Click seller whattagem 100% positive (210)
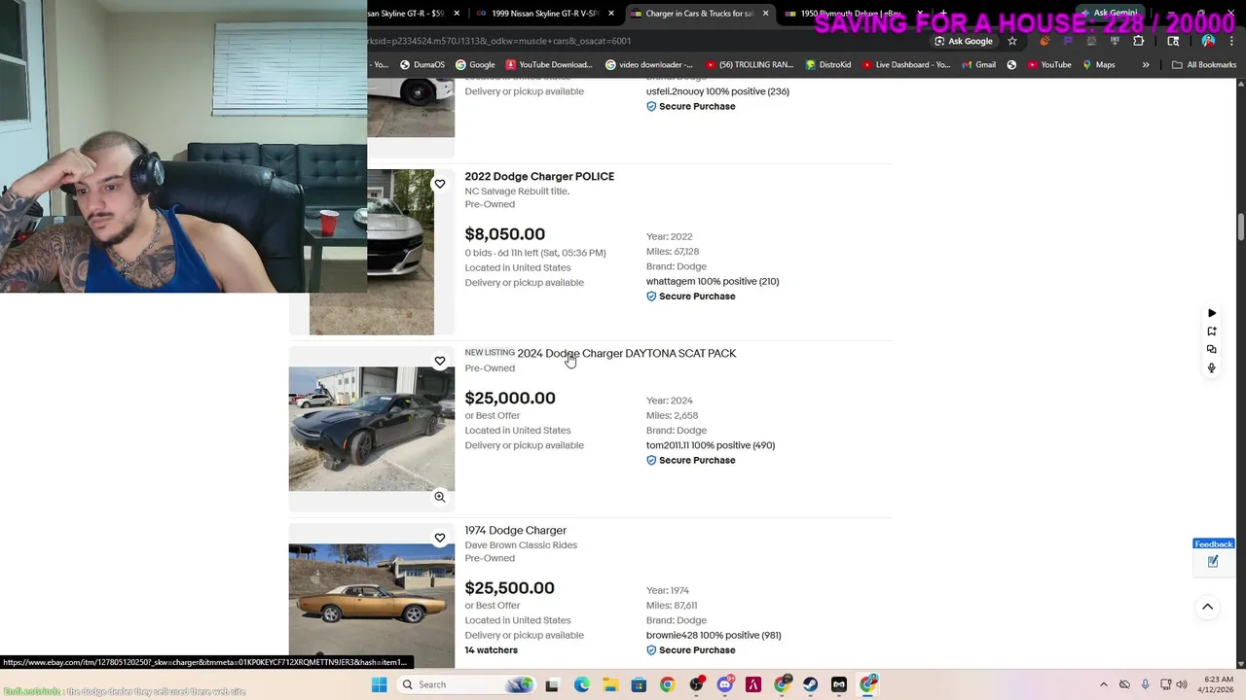This screenshot has height=700, width=1246. pos(713,281)
